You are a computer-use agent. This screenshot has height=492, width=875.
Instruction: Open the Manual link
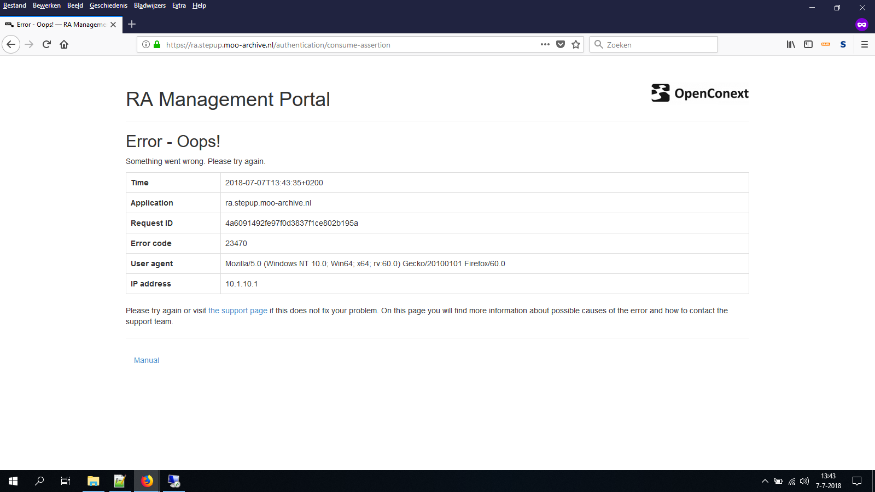click(146, 360)
